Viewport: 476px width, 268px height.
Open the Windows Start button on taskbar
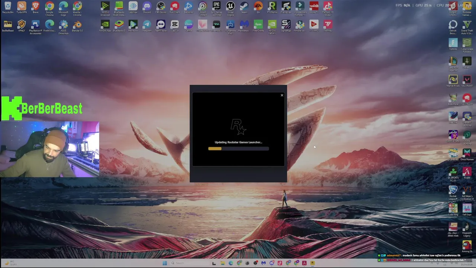165,263
